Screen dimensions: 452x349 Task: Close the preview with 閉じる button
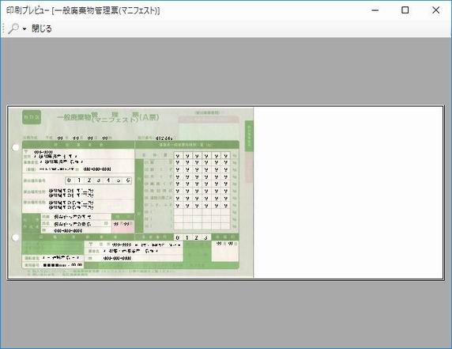(x=42, y=28)
